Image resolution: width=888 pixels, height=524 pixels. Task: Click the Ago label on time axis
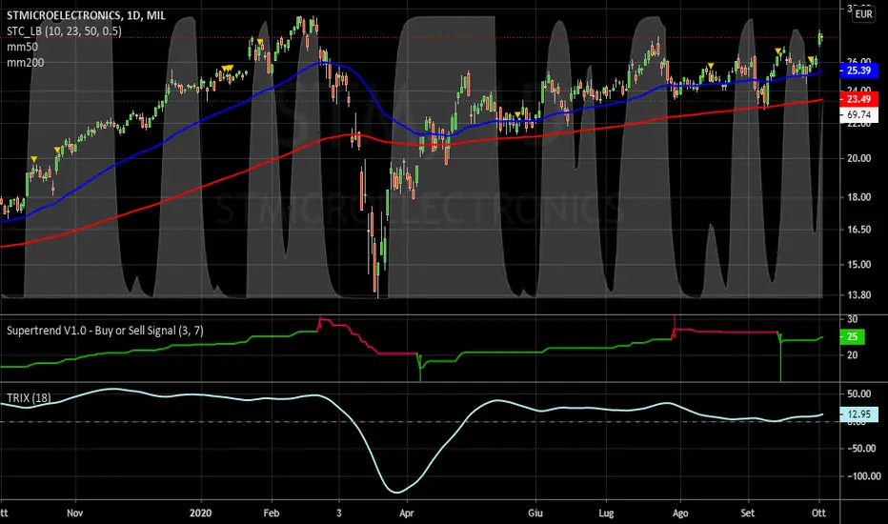680,513
